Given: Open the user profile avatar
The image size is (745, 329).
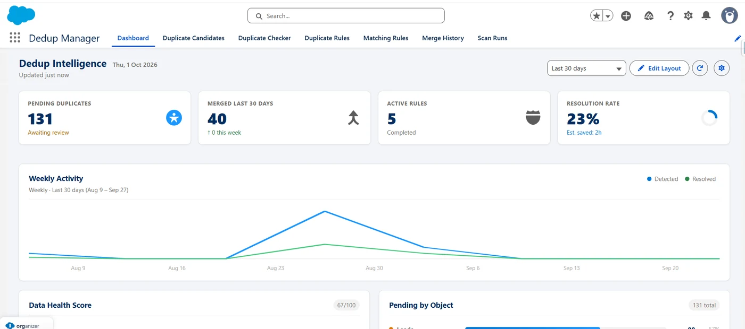Looking at the screenshot, I should click(730, 15).
